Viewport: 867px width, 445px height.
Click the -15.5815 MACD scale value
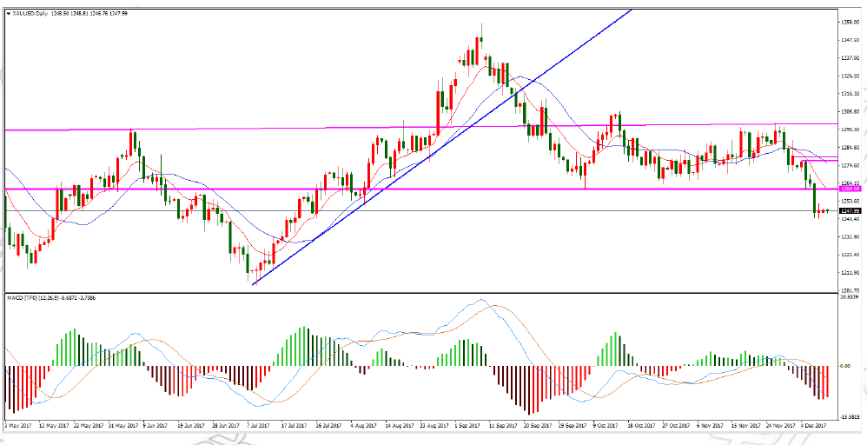click(850, 417)
